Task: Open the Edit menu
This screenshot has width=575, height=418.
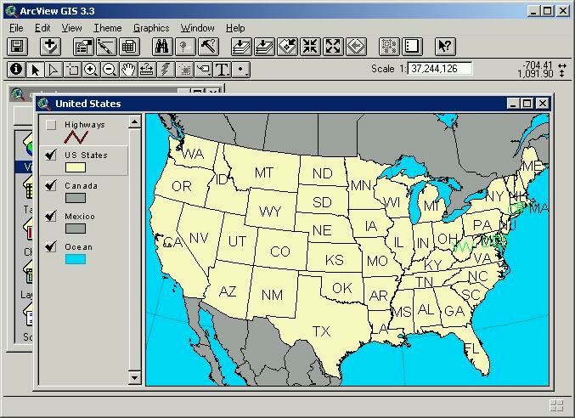Action: pyautogui.click(x=42, y=28)
